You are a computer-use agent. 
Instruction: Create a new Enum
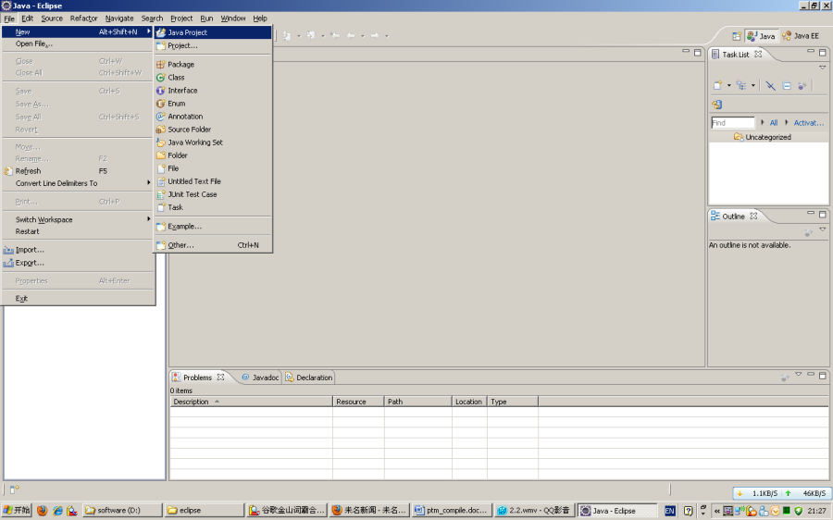pos(213,104)
